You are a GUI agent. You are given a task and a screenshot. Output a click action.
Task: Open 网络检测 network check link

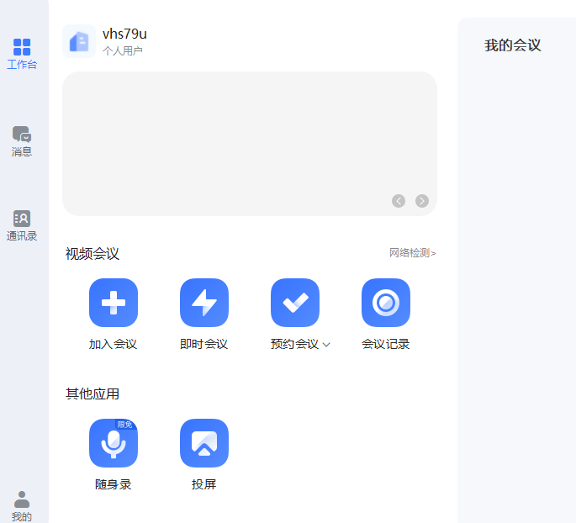pyautogui.click(x=413, y=253)
